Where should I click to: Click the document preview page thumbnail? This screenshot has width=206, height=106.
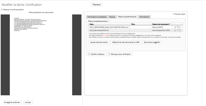coord(41,55)
